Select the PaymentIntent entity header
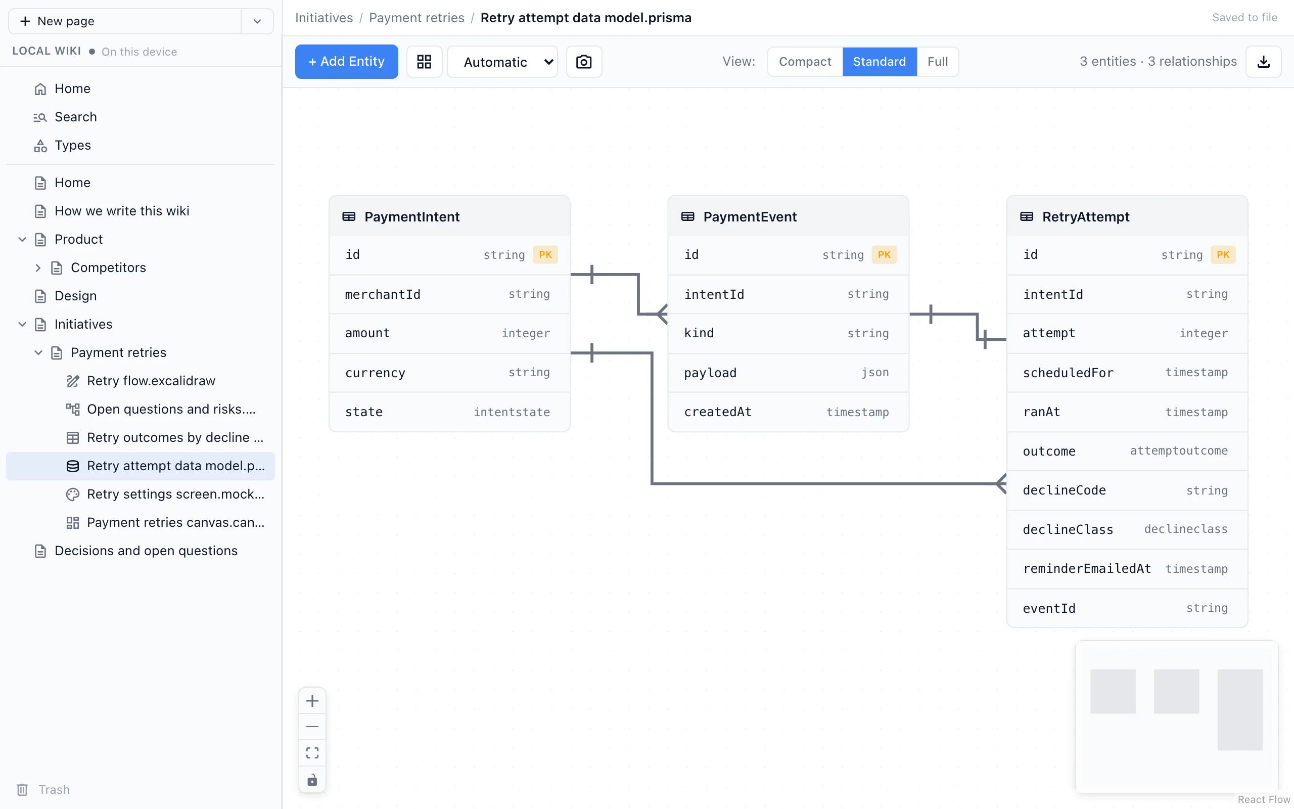The width and height of the screenshot is (1294, 809). pos(449,216)
